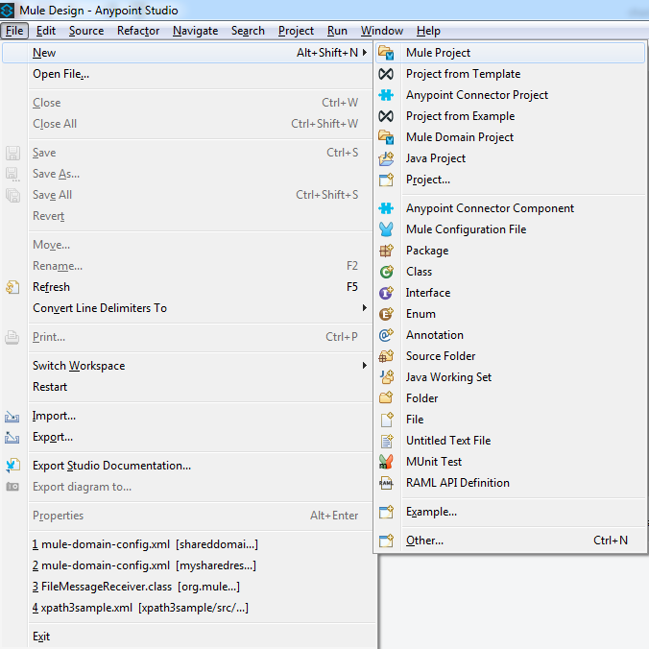Click the Import icon
Viewport: 649px width, 649px height.
point(12,417)
